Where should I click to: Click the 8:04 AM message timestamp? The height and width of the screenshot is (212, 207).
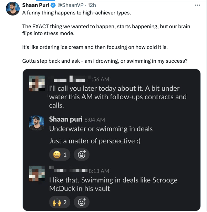tap(95, 120)
